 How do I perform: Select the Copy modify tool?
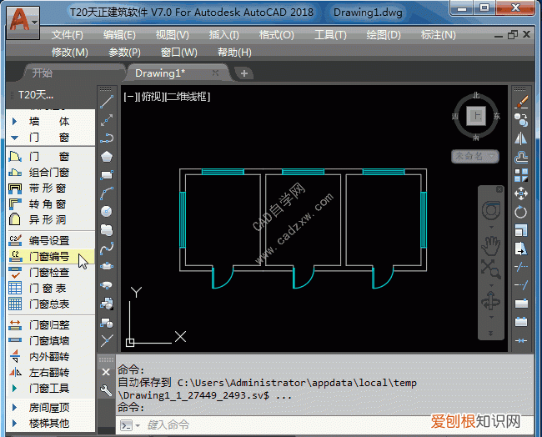tap(521, 120)
